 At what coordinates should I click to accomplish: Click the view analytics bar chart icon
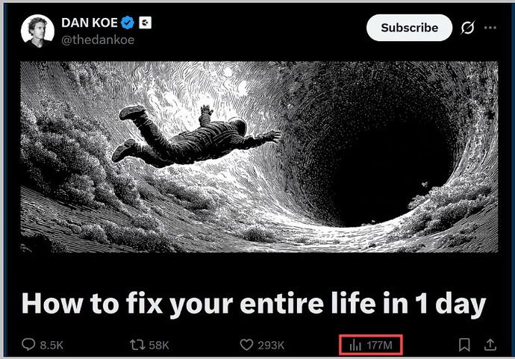pyautogui.click(x=355, y=346)
